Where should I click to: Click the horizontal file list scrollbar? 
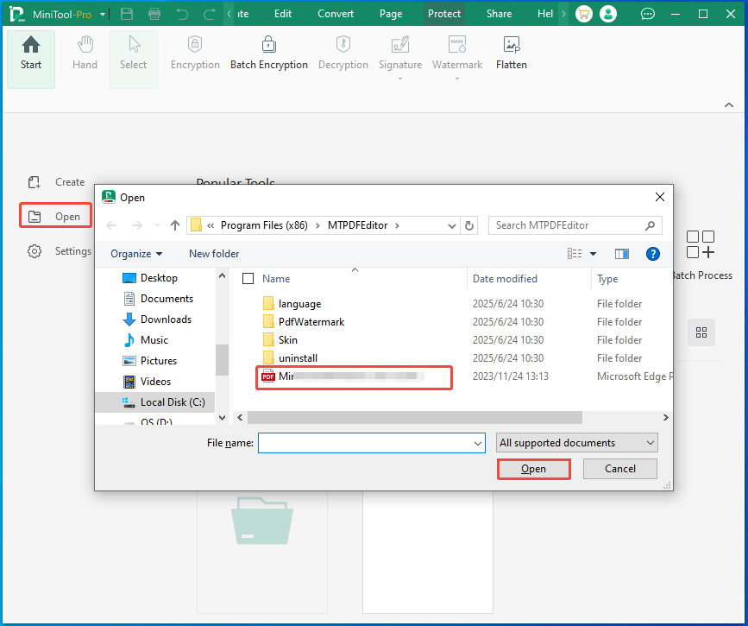click(414, 417)
